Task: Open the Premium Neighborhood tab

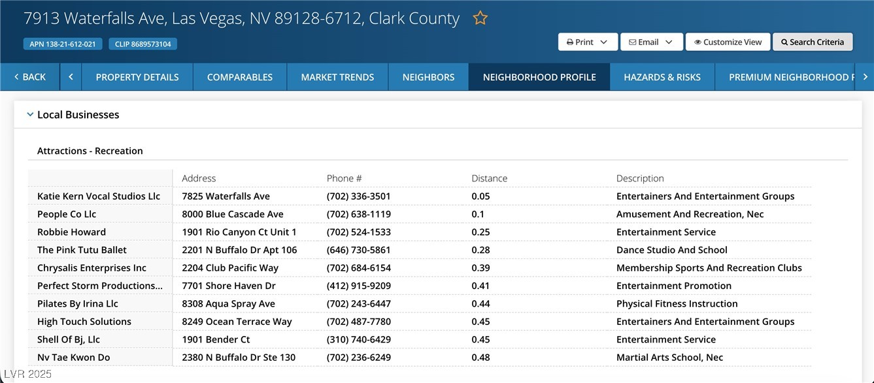Action: click(x=790, y=77)
